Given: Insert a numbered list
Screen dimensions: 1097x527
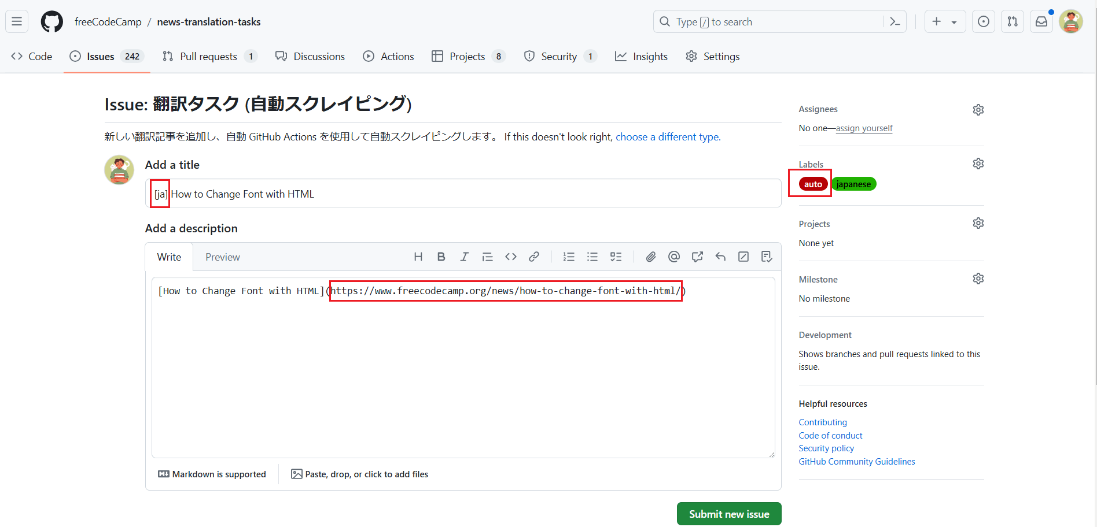Looking at the screenshot, I should coord(569,257).
